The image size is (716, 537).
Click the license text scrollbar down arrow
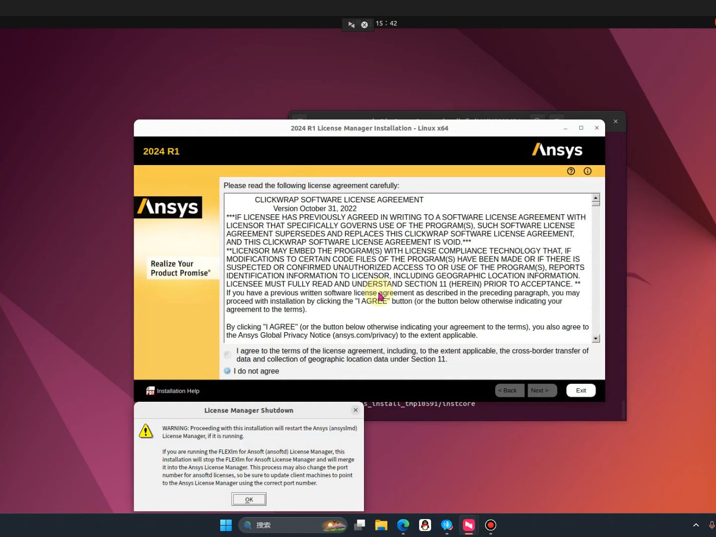[596, 339]
